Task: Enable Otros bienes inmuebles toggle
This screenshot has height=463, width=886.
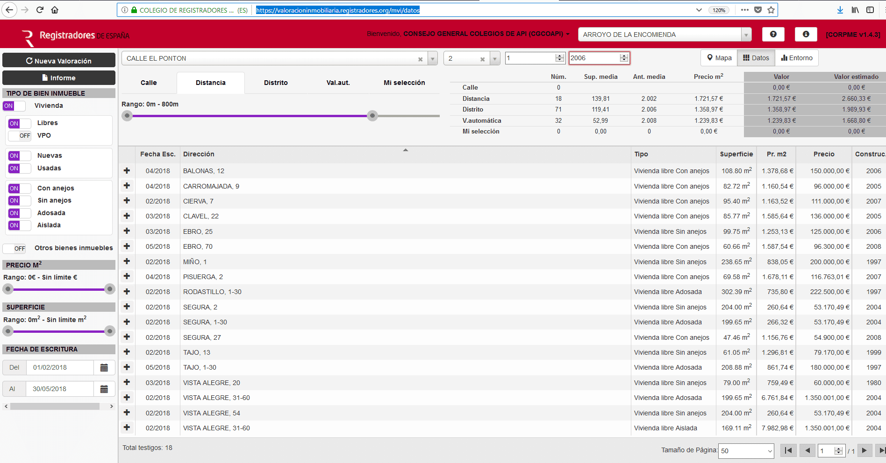Action: 14,248
